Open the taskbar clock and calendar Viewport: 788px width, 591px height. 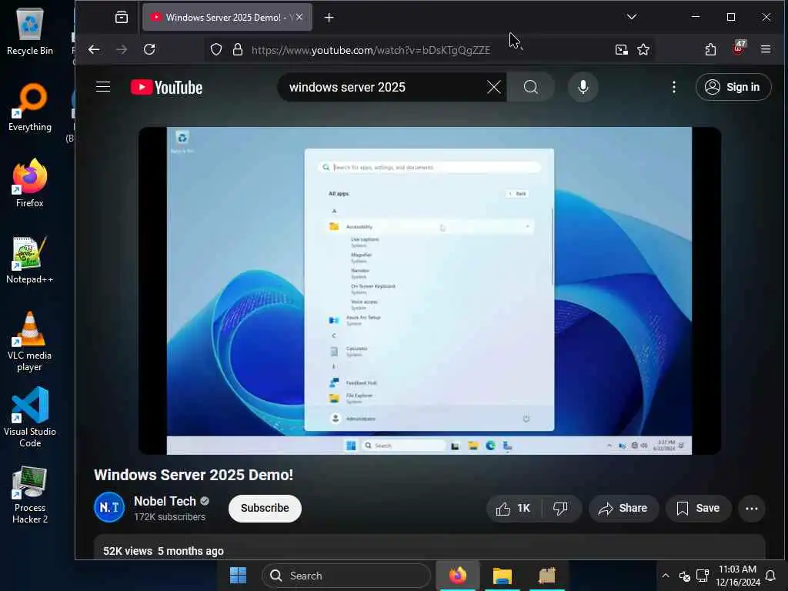[738, 576]
